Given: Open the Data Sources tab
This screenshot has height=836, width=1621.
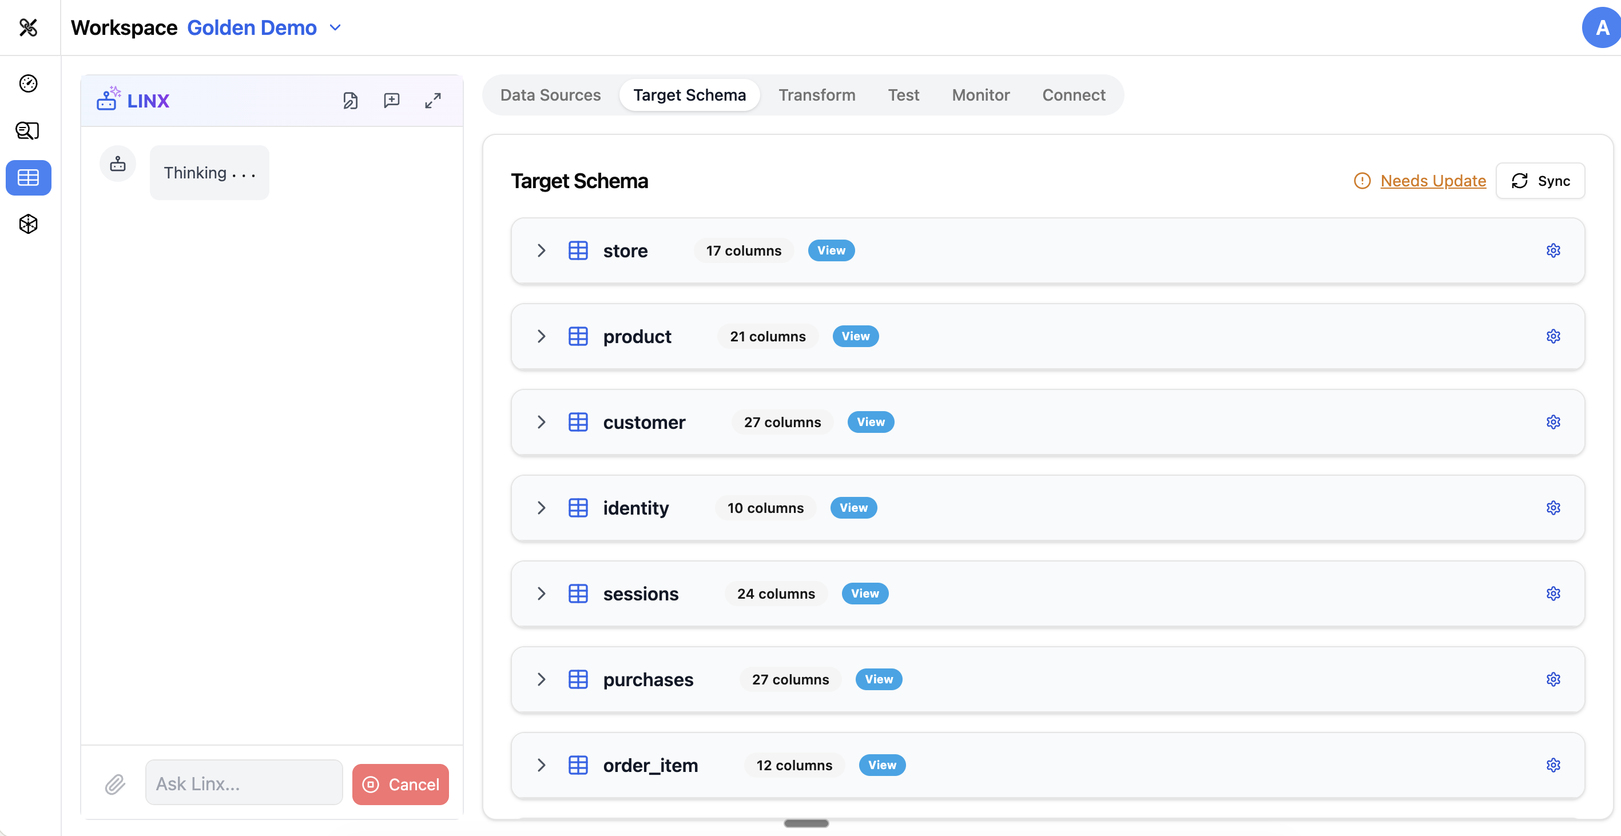Looking at the screenshot, I should click(x=550, y=94).
